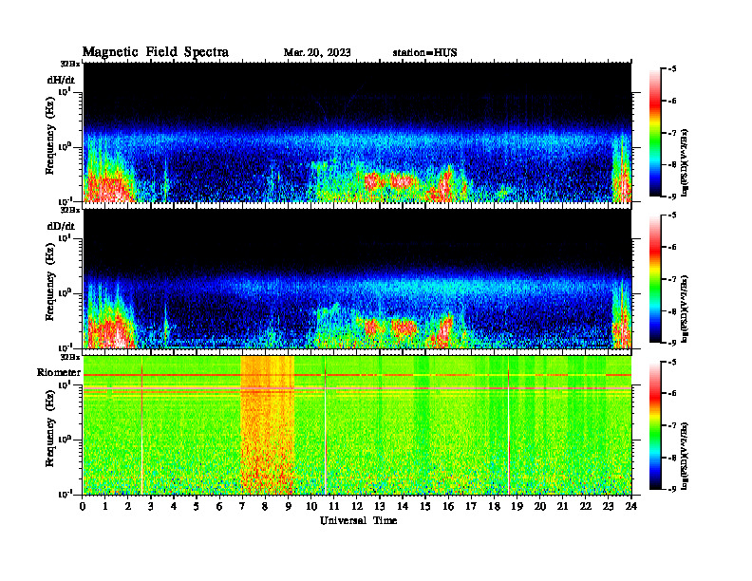
Task: Click hour "13" on the Universal Time axis
Action: coord(380,506)
